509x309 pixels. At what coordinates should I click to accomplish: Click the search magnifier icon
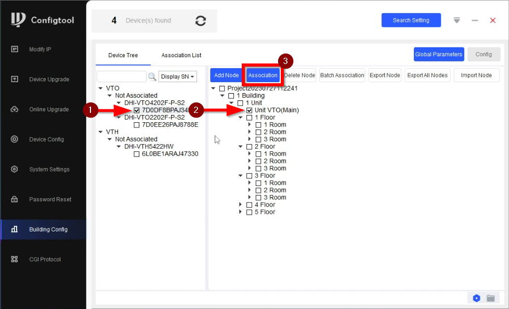[x=152, y=76]
